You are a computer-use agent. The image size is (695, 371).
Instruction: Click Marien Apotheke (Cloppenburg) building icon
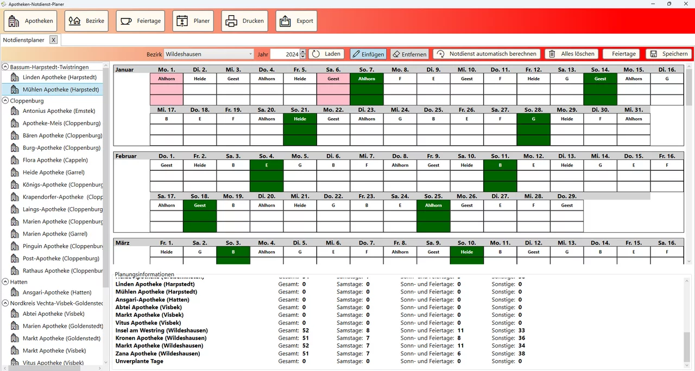click(15, 221)
